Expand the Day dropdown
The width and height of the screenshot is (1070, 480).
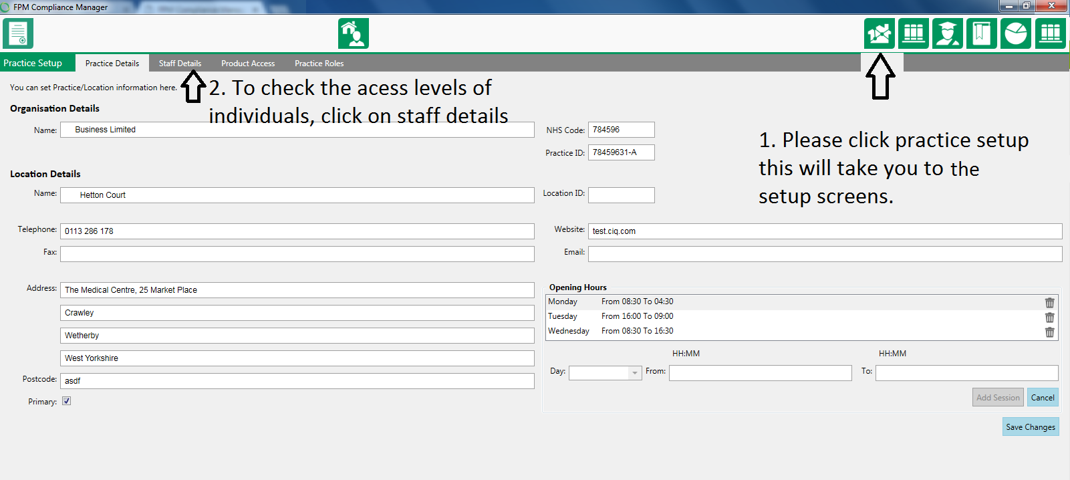[634, 373]
